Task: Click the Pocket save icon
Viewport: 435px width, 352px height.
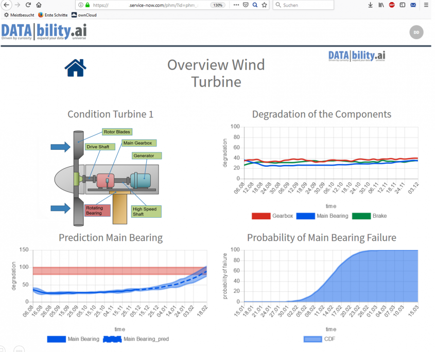Action: click(246, 5)
